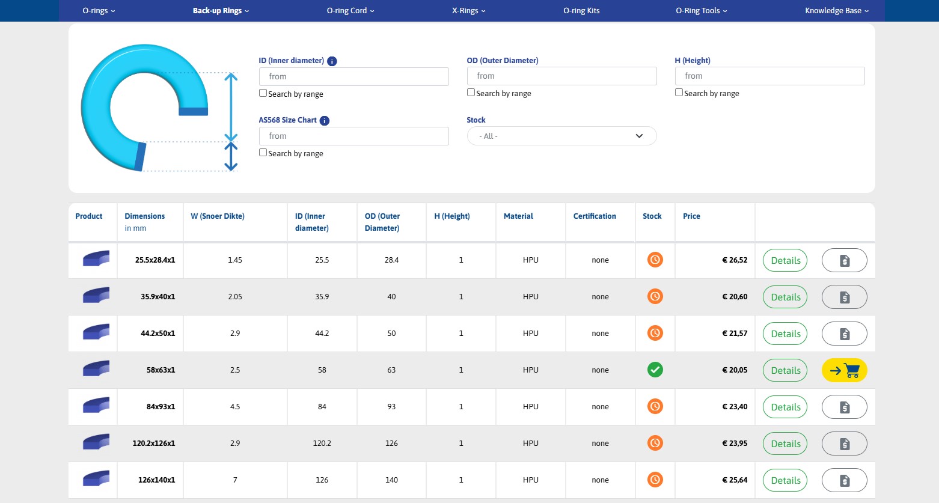
Task: Click quote icon for 84x93x1 row
Action: (844, 407)
